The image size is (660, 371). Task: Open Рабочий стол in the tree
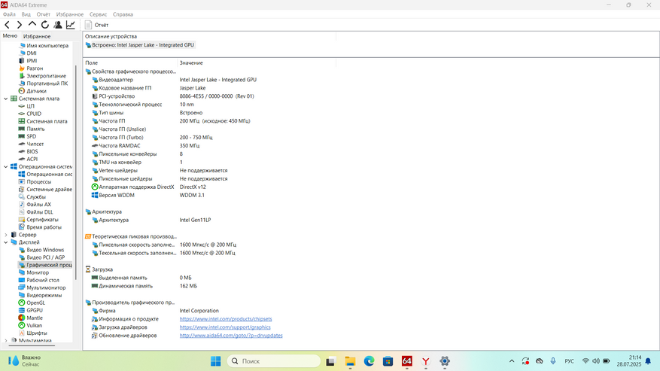pyautogui.click(x=38, y=281)
